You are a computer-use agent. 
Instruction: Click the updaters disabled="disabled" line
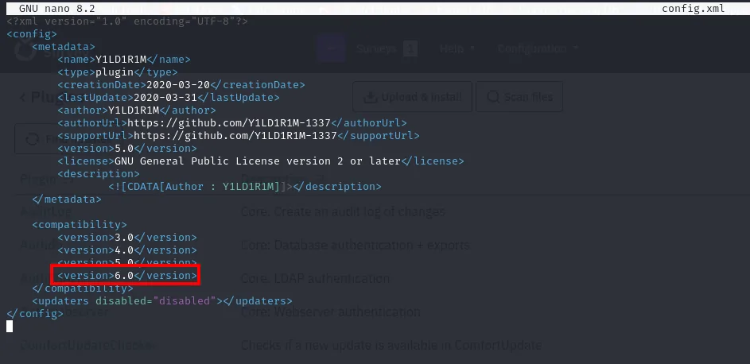click(162, 301)
